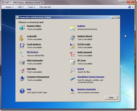The width and height of the screenshot is (137, 111).
Task: Click 'Scan for malware, rootkits' description text
Action: 90,81
